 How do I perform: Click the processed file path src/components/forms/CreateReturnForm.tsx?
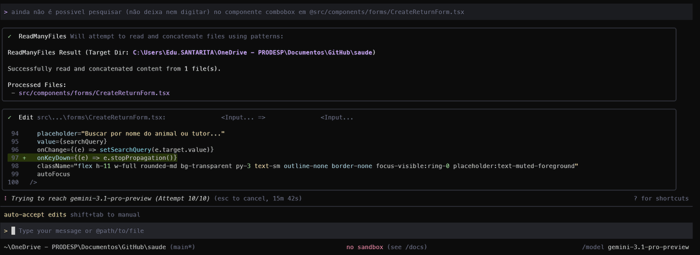point(94,93)
